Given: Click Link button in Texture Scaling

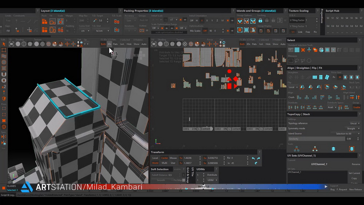Looking at the screenshot, I should (300, 32).
